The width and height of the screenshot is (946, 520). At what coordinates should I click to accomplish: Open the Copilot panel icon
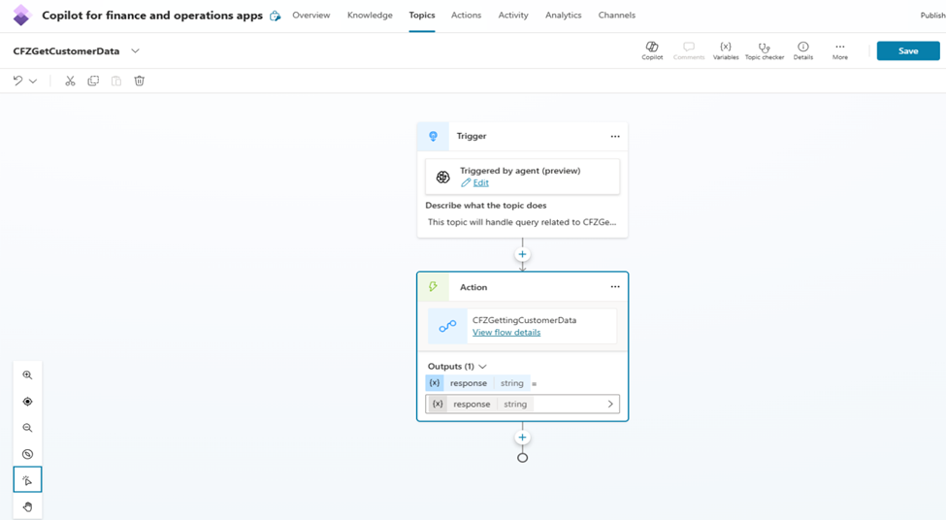[x=652, y=50]
